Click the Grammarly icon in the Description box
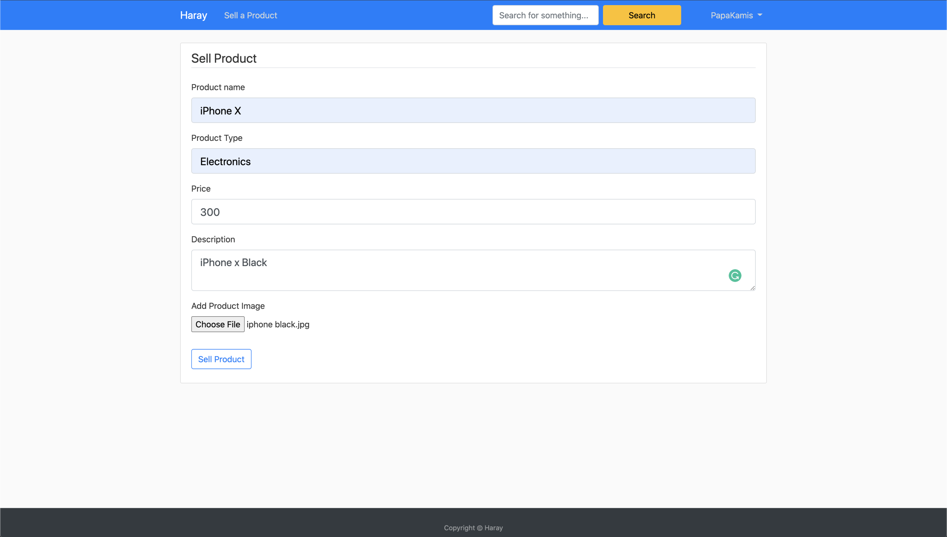Screen dimensions: 947x537 point(735,275)
